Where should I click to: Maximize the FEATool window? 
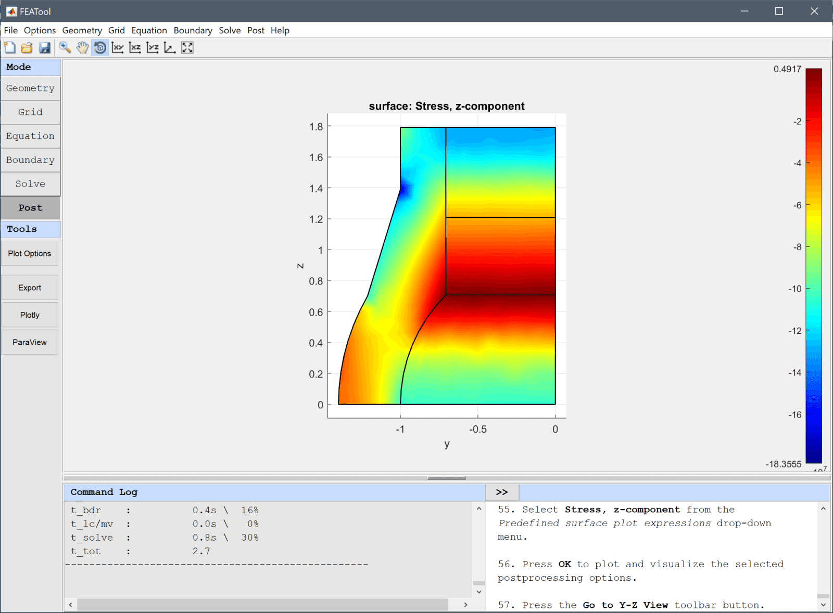coord(779,11)
